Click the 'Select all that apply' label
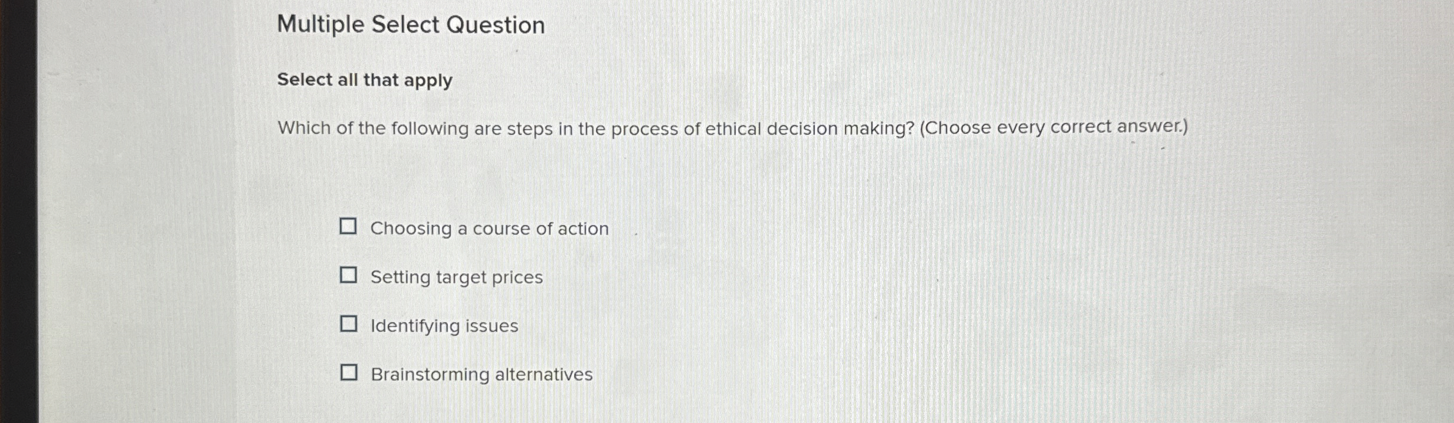Screen dimensions: 1454x423 coord(363,81)
